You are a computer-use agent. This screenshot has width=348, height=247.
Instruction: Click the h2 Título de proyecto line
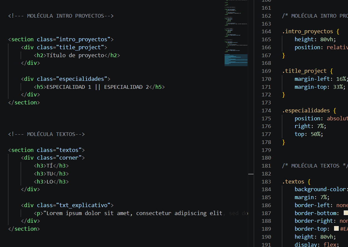coord(77,55)
